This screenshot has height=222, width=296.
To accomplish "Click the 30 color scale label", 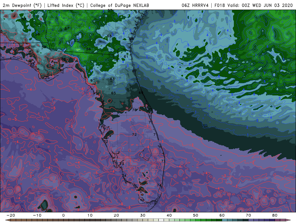I will click(x=143, y=215).
